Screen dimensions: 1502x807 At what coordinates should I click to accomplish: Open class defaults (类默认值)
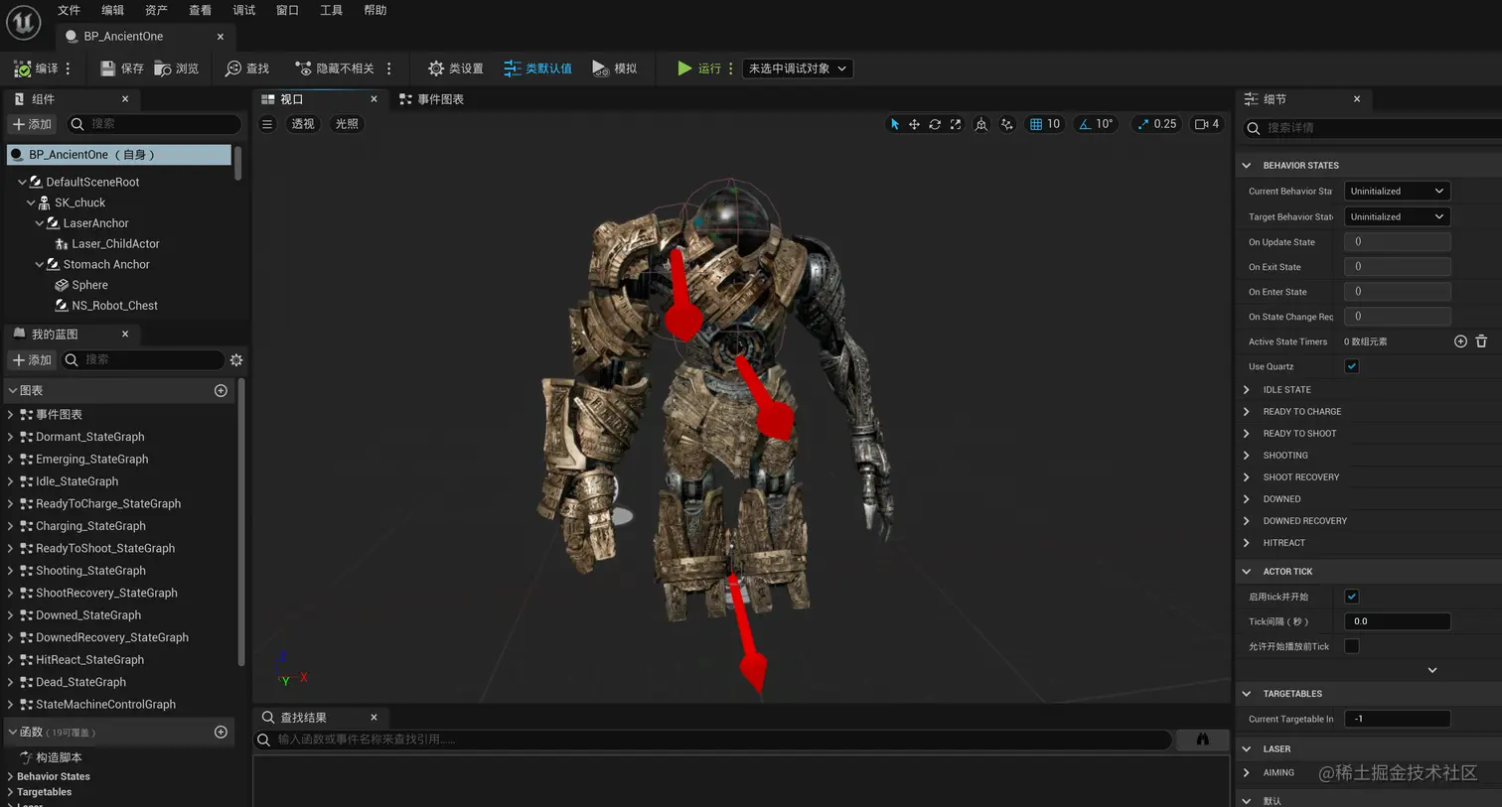coord(537,68)
